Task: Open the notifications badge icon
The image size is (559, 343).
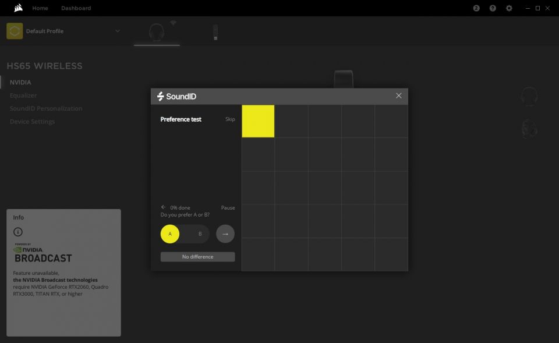Action: click(x=476, y=8)
